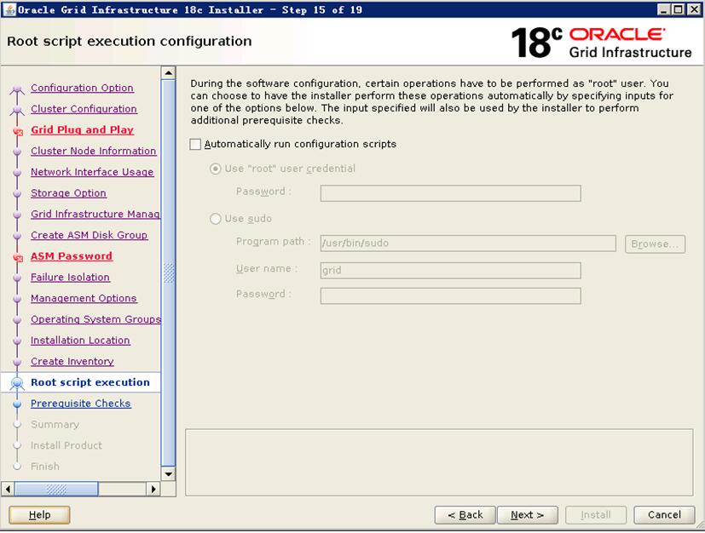Screen dimensions: 705x533
Task: Click step bullet beside Create Inventory
Action: [17, 362]
